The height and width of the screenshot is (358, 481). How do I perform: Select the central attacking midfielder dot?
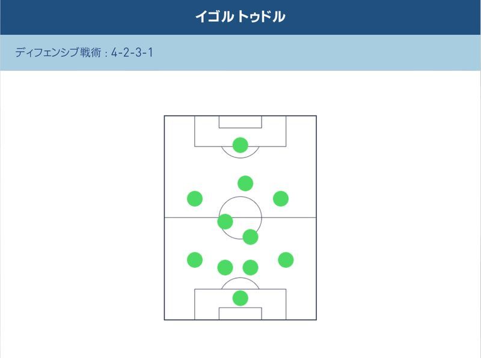pos(245,183)
